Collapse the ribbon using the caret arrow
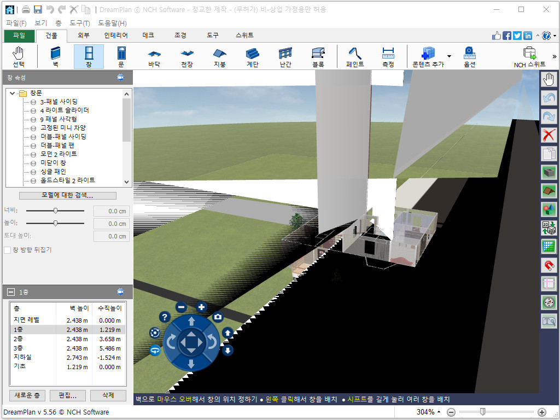The width and height of the screenshot is (560, 420). pyautogui.click(x=538, y=36)
